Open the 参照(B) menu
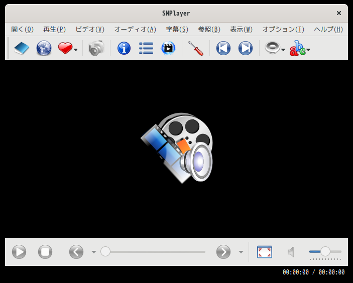 pyautogui.click(x=209, y=29)
